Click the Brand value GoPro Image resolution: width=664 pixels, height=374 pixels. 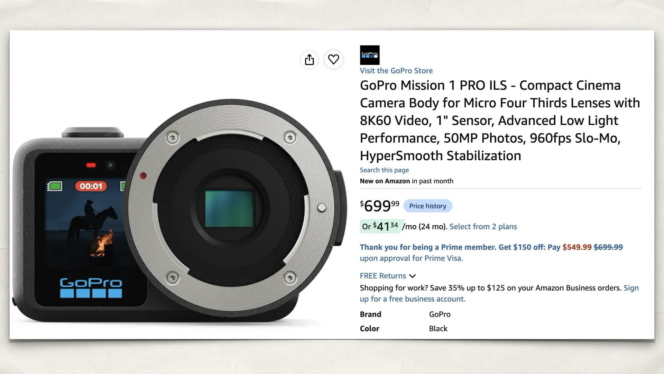(440, 314)
